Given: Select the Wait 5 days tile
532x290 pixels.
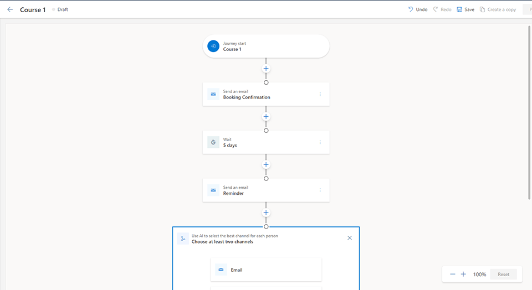Looking at the screenshot, I should [x=260, y=142].
